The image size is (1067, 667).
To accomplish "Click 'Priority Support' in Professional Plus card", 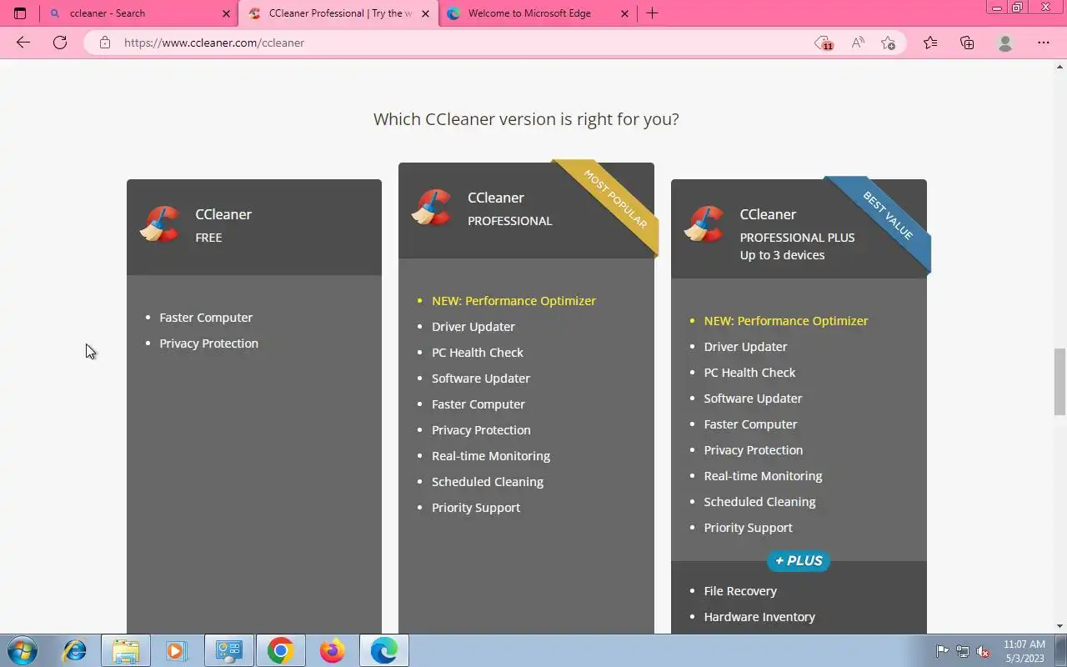I will [x=749, y=528].
